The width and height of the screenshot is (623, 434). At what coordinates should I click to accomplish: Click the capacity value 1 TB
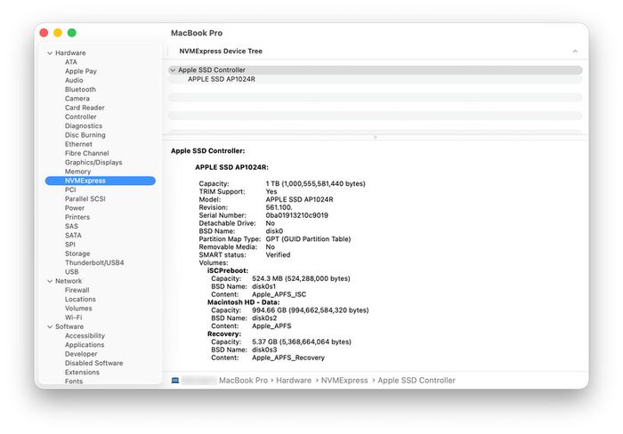315,184
